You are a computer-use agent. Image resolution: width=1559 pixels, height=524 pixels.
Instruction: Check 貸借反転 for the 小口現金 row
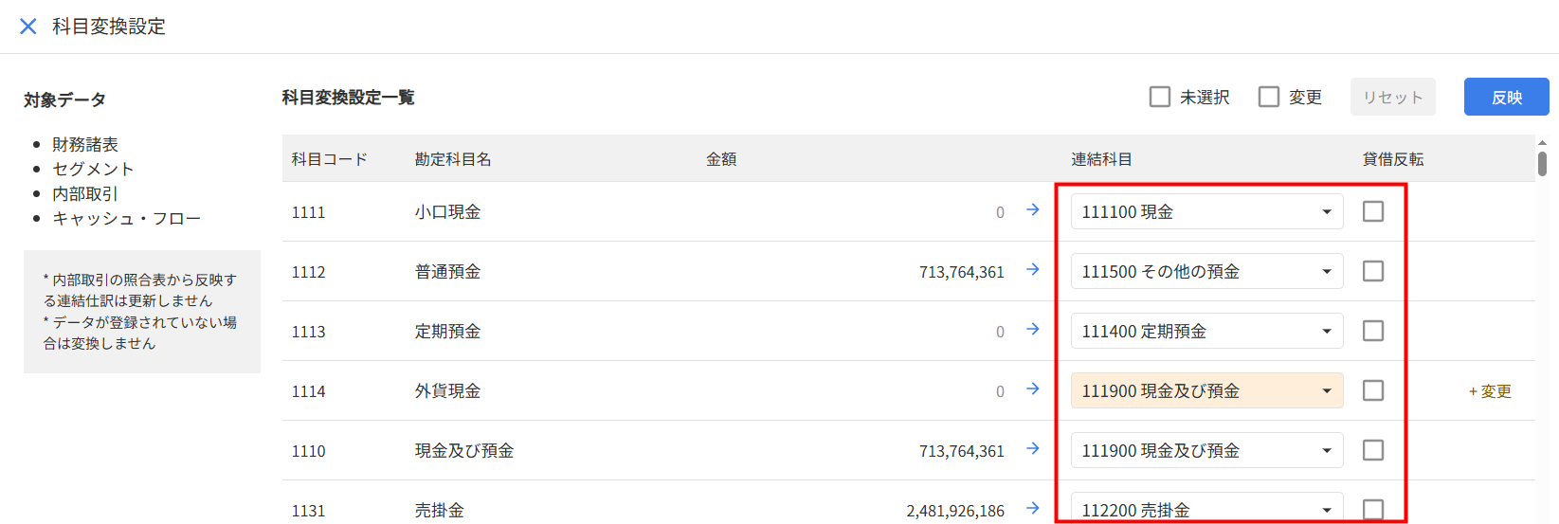pyautogui.click(x=1373, y=211)
